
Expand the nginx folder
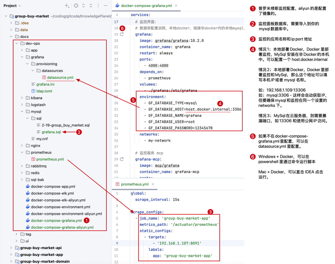pos(22,145)
